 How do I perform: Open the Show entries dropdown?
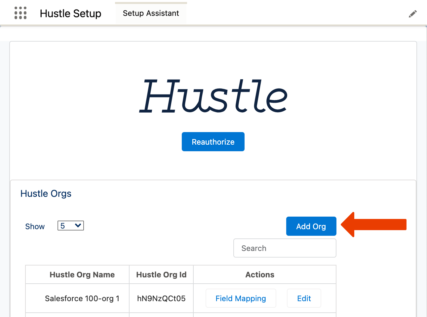click(71, 226)
